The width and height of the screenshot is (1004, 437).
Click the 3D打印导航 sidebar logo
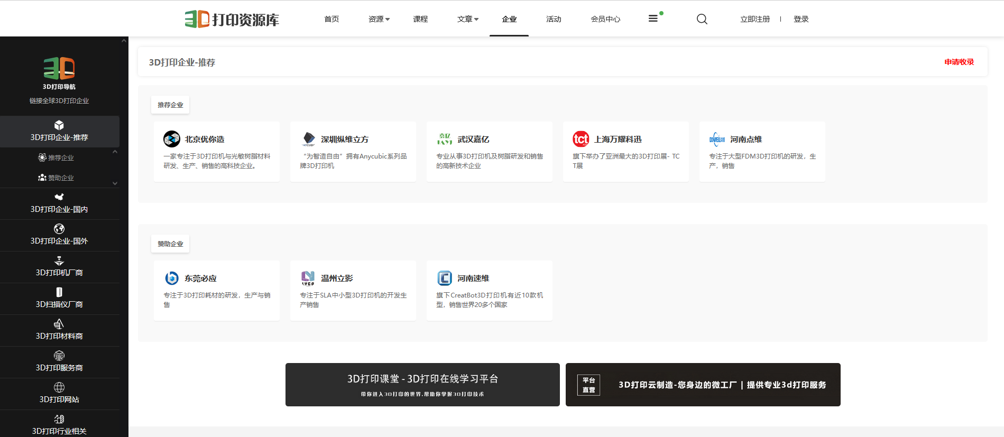click(x=59, y=73)
